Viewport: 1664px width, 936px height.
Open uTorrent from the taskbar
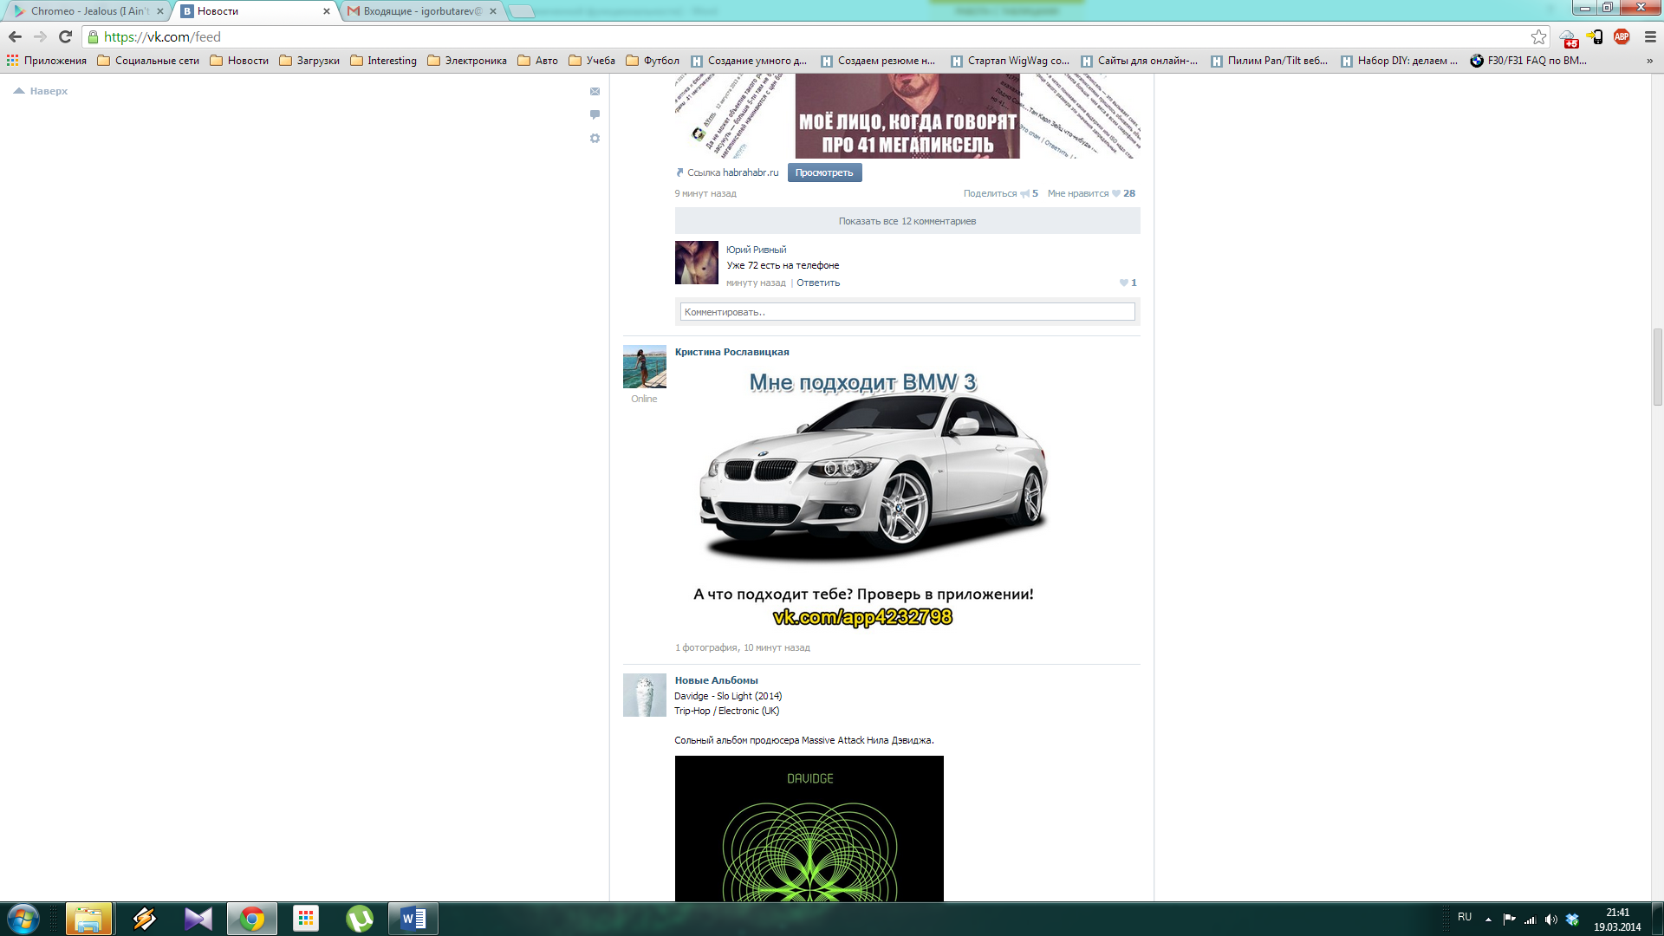[x=360, y=919]
